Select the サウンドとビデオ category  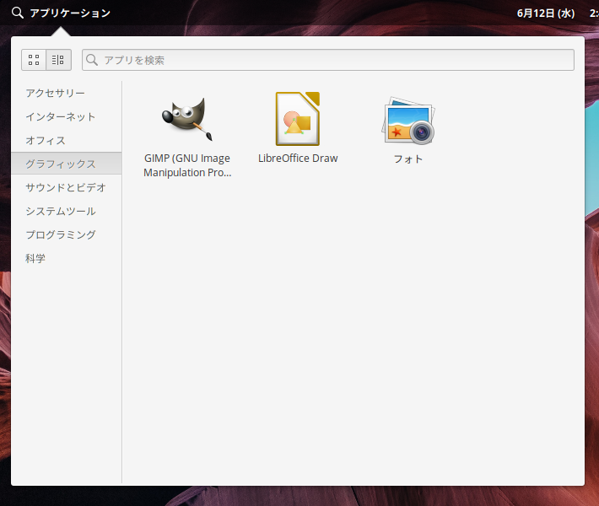coord(67,187)
